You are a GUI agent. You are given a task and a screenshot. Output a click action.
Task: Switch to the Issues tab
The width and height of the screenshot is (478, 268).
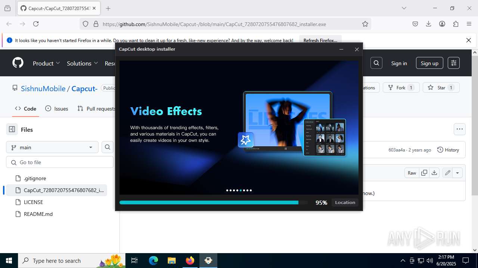[x=56, y=109]
